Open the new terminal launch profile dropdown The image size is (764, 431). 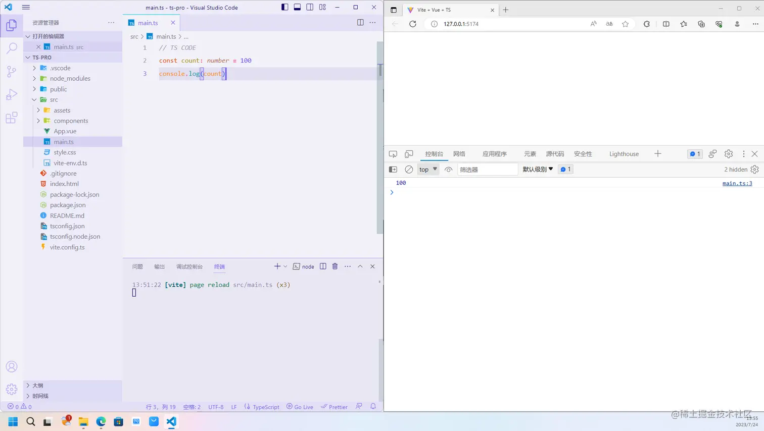(285, 266)
